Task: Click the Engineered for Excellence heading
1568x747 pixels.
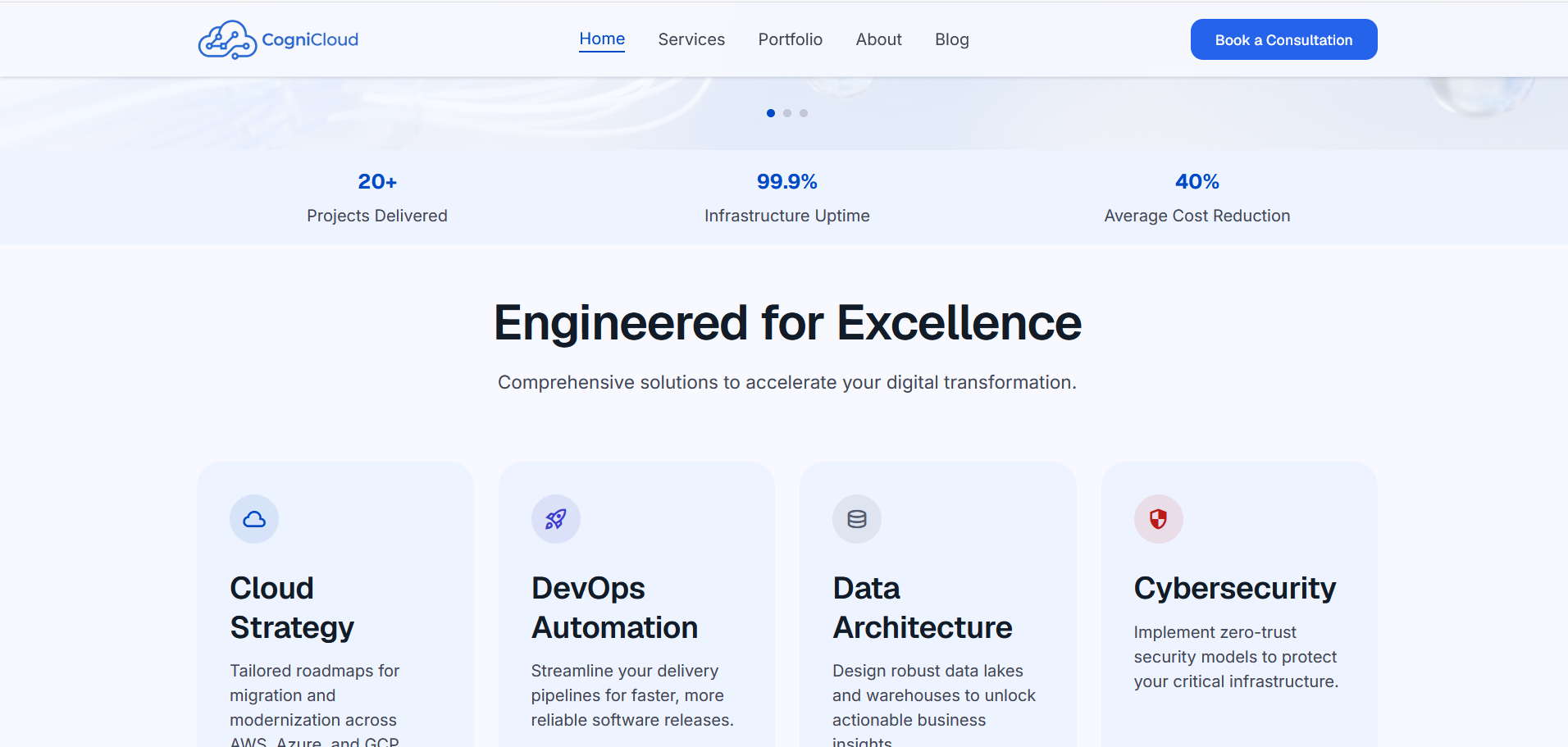Action: pyautogui.click(x=787, y=322)
